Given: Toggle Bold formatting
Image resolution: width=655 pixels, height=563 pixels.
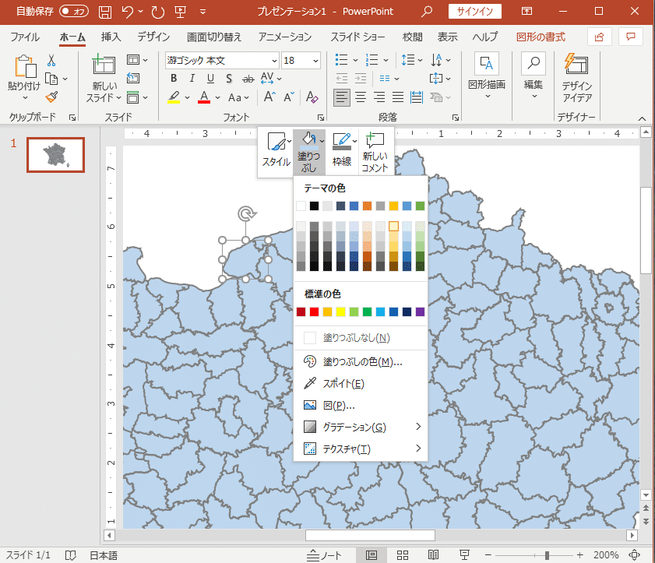Looking at the screenshot, I should (174, 79).
